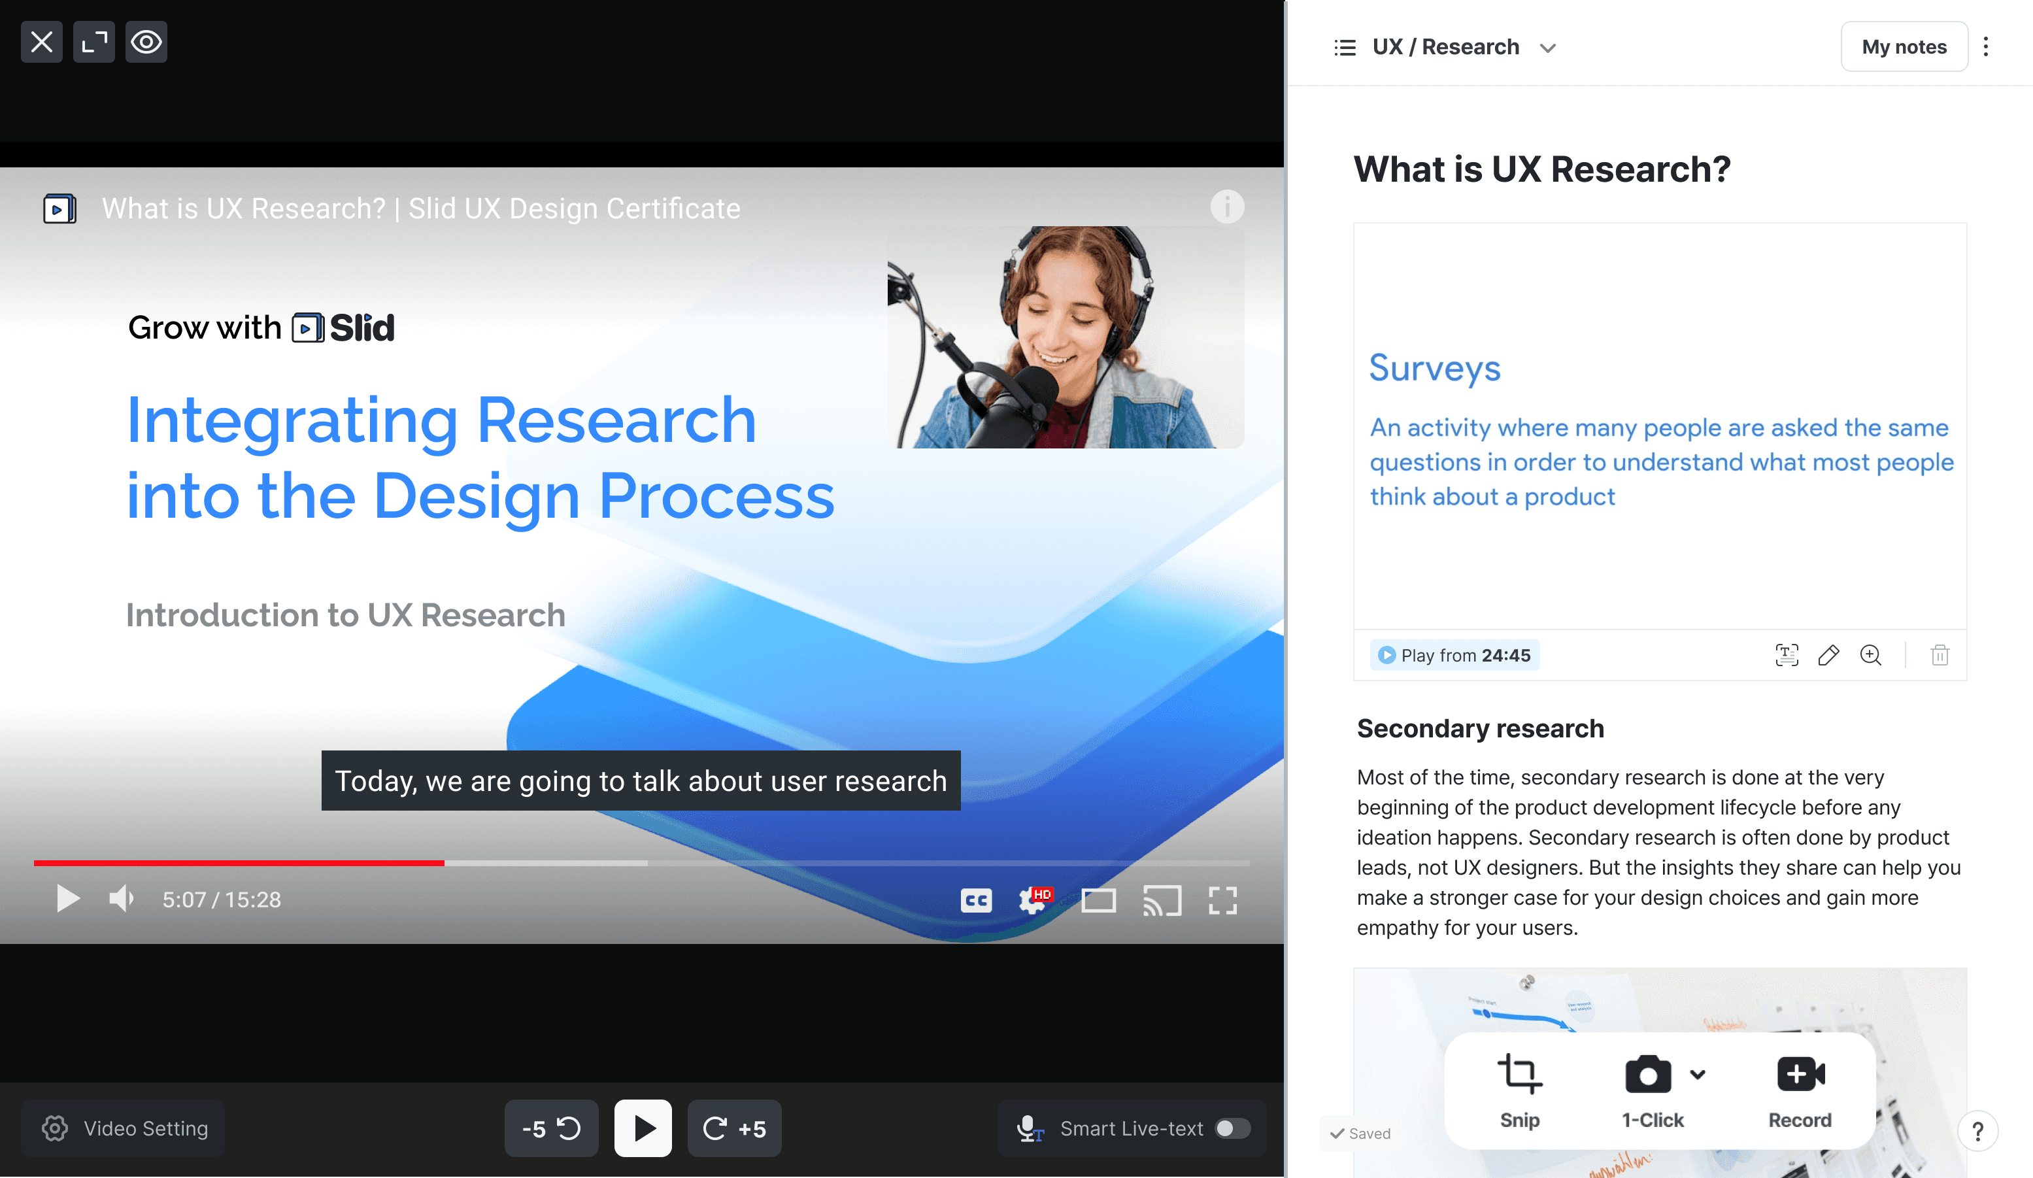2033x1178 pixels.
Task: Click the Slid logo beside the video title
Action: pos(59,208)
